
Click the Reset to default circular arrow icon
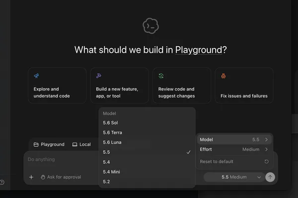pyautogui.click(x=266, y=161)
